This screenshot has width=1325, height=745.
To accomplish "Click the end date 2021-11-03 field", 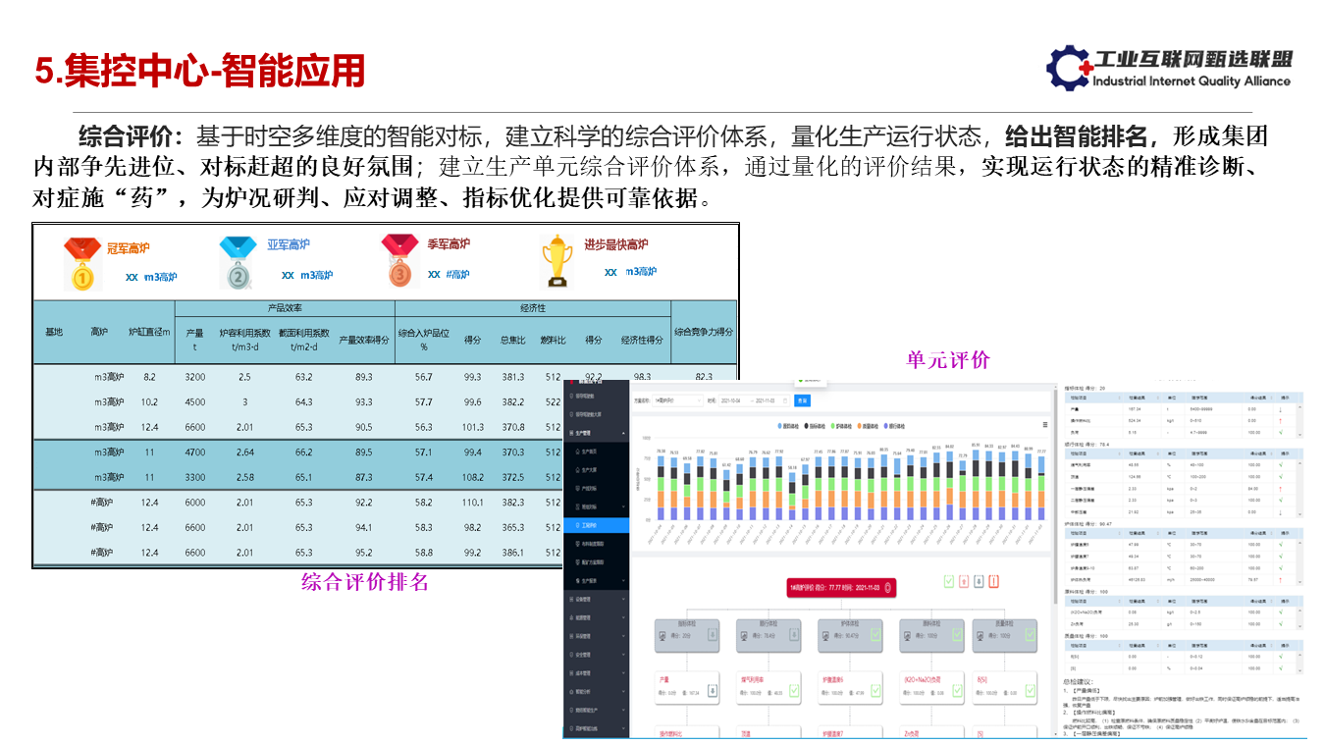I will tap(765, 400).
